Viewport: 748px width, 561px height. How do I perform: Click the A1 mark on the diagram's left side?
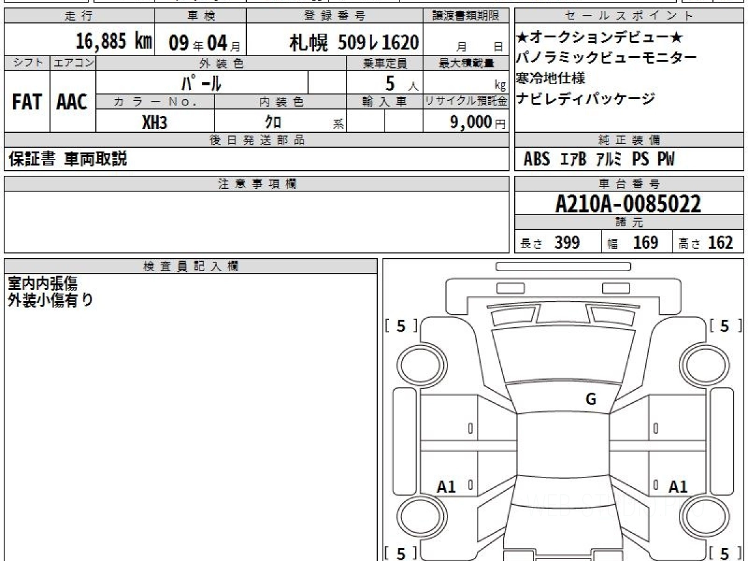(x=446, y=487)
